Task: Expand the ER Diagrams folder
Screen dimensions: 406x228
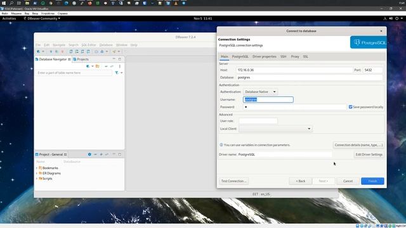Action: point(37,173)
